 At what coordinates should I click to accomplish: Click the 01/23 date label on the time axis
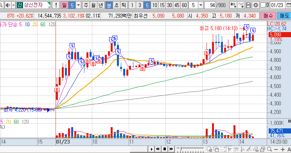coord(63,142)
